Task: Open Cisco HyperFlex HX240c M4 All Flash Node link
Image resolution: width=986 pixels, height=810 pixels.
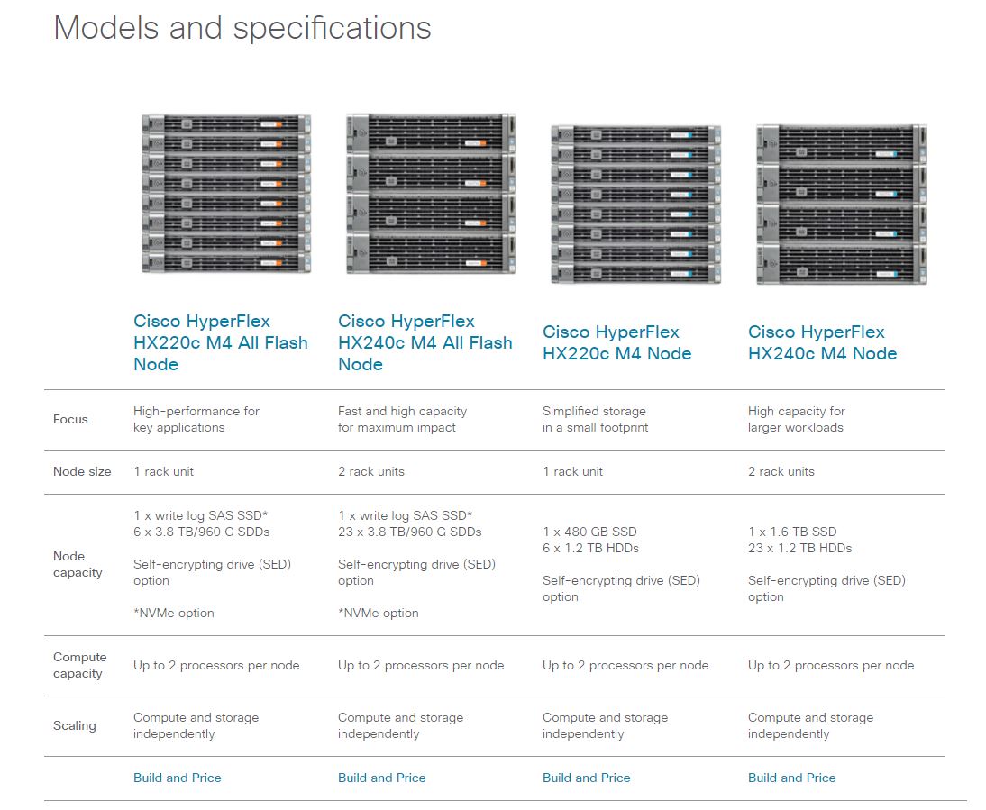Action: [425, 342]
